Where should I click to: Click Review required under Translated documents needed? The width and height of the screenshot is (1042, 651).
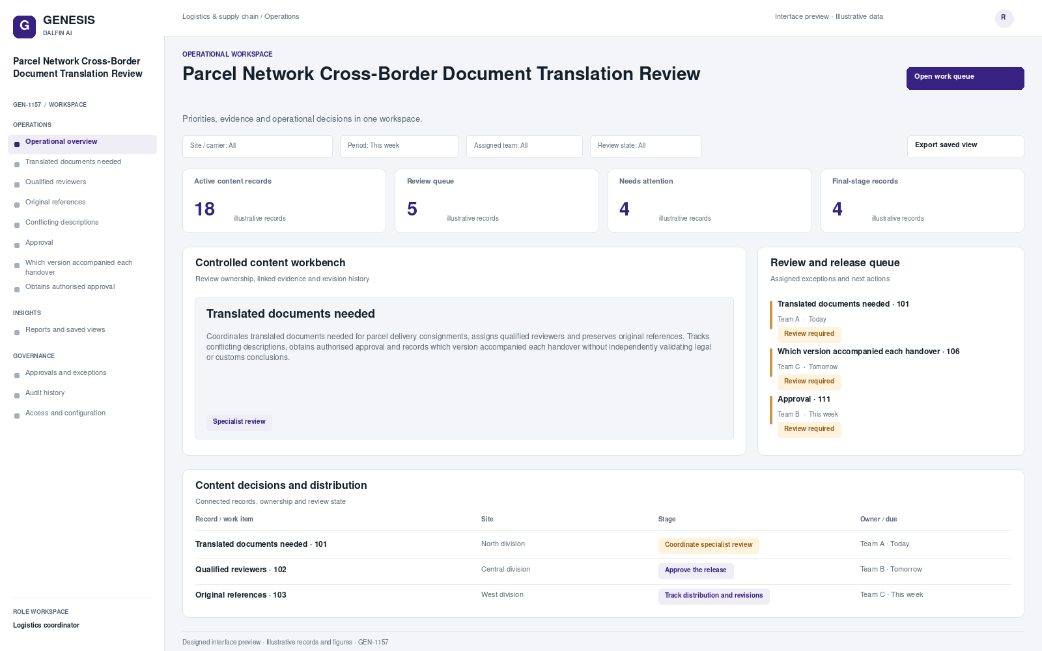coord(809,335)
